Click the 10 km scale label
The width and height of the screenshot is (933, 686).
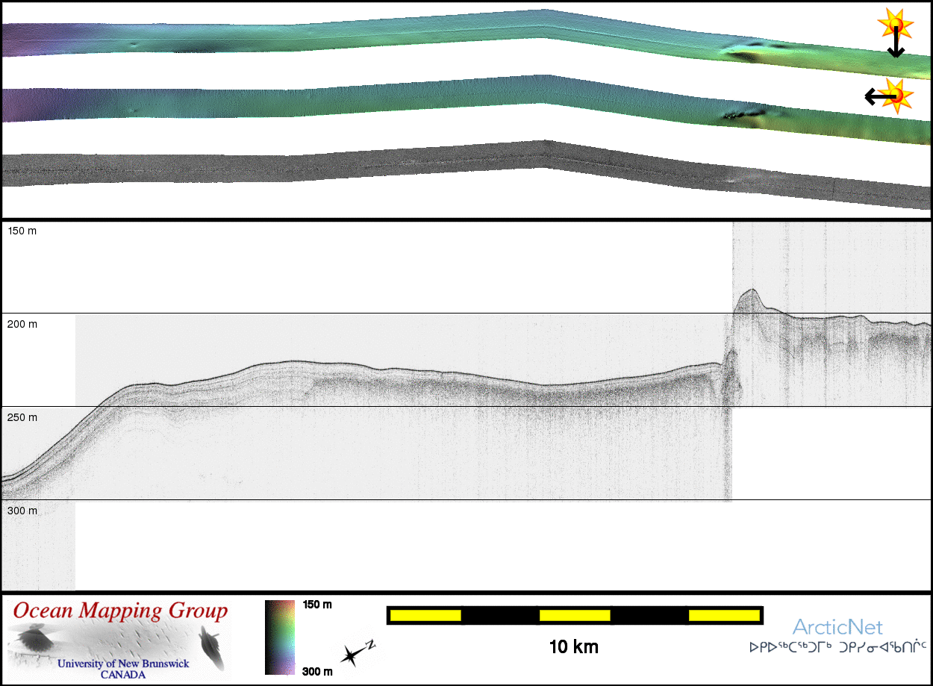573,646
